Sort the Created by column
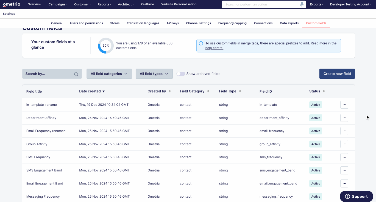This screenshot has height=202, width=376. tap(170, 91)
